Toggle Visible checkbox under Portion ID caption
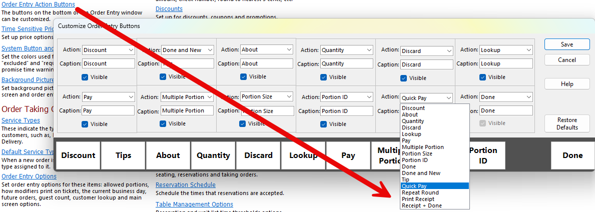 click(x=324, y=124)
